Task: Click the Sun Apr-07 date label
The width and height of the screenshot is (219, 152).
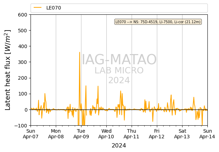Action: coord(31,134)
